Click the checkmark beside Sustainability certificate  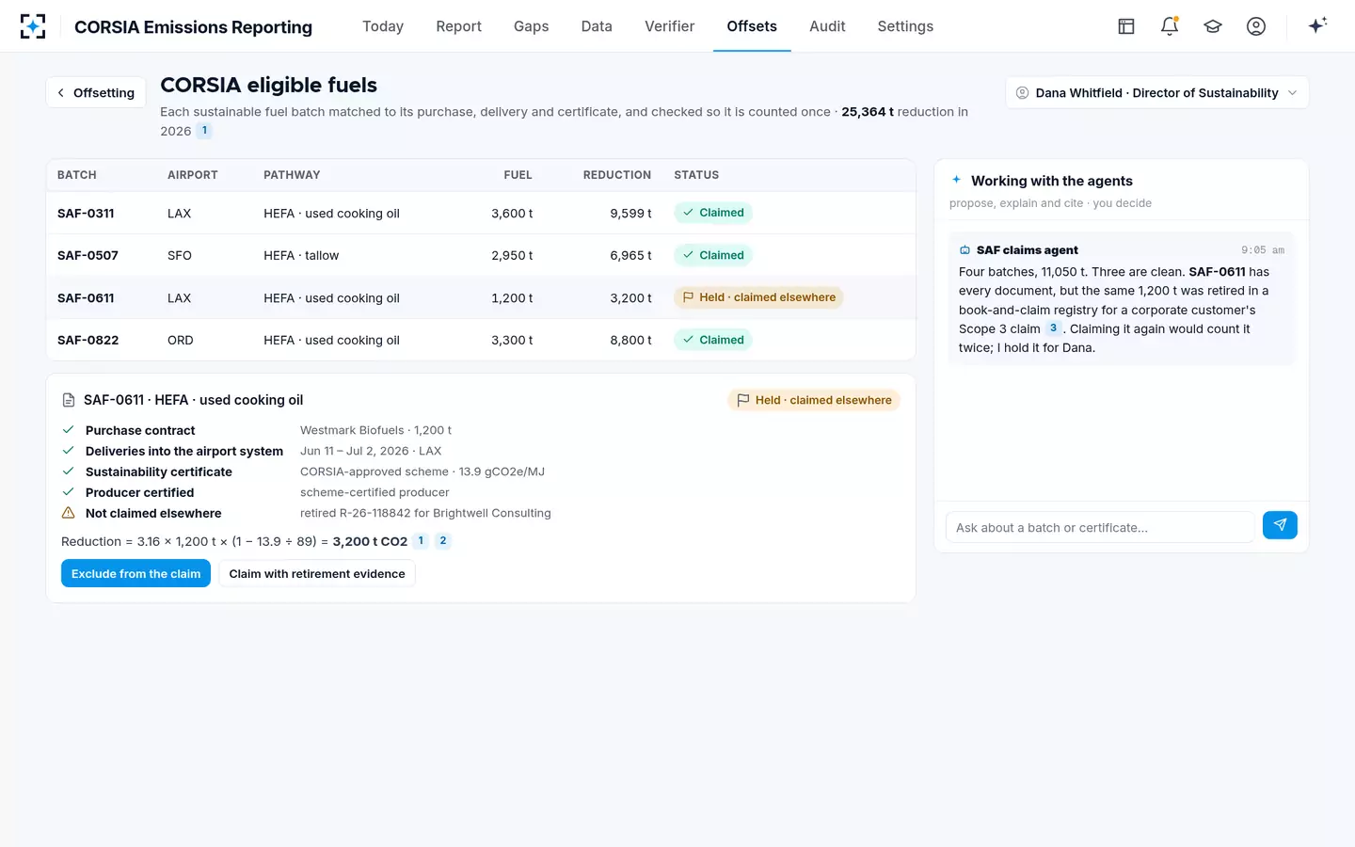(69, 471)
